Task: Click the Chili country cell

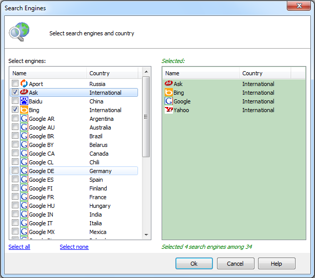Action: tap(94, 162)
